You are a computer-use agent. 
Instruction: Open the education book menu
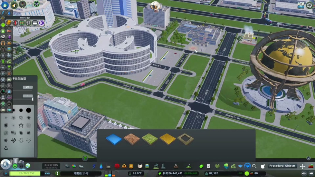(x=140, y=166)
